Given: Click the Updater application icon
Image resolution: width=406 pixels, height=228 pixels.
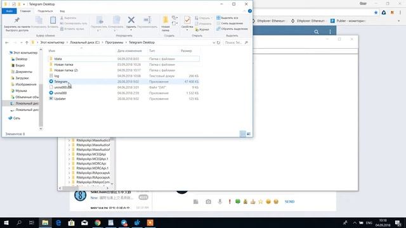Looking at the screenshot, I should (x=51, y=99).
